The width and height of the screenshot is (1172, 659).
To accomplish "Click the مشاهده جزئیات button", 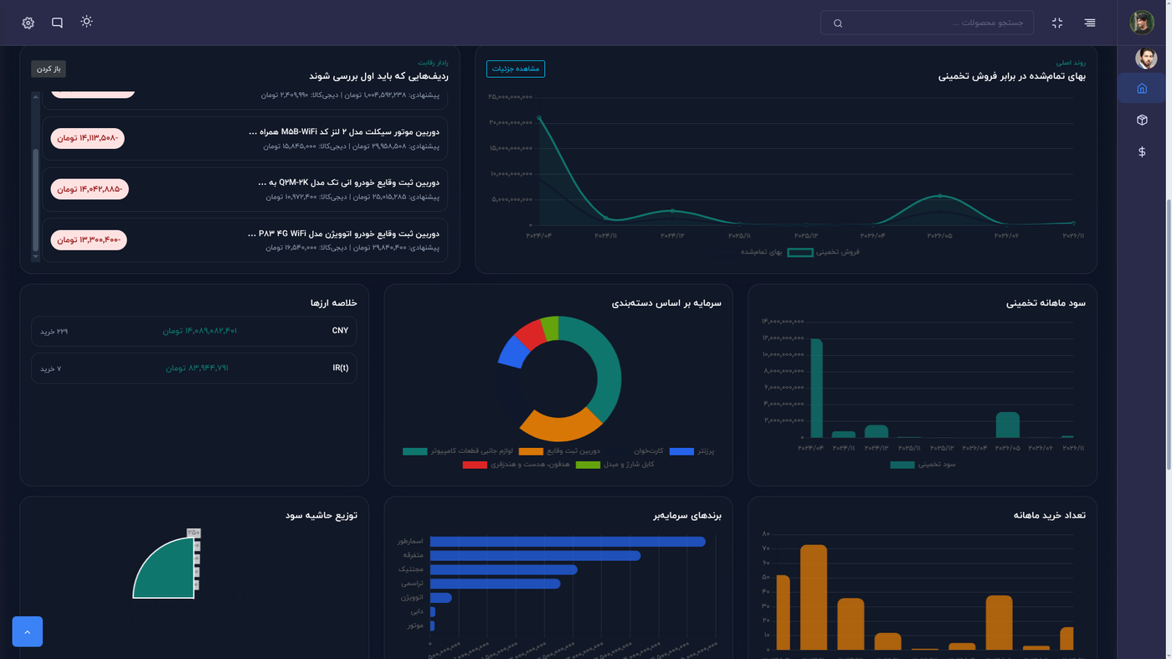I will point(516,69).
